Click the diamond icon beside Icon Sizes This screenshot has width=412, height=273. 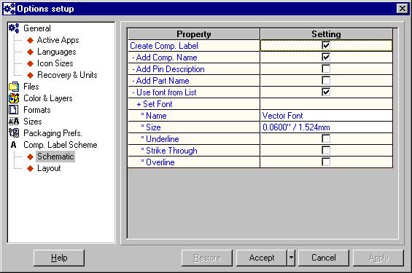(x=30, y=63)
